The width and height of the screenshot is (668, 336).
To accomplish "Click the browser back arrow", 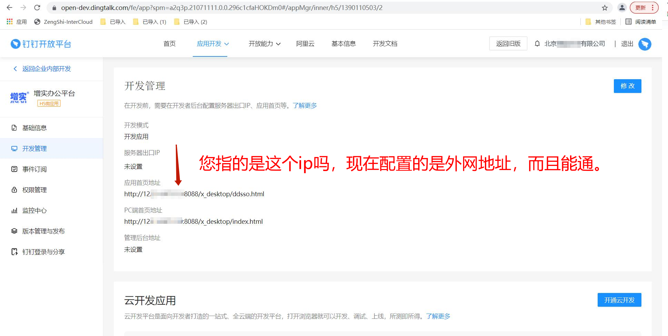I will tap(10, 8).
